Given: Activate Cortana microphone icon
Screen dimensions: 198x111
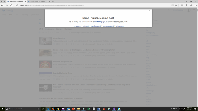Looking at the screenshot, I should pyautogui.click(x=38, y=109).
